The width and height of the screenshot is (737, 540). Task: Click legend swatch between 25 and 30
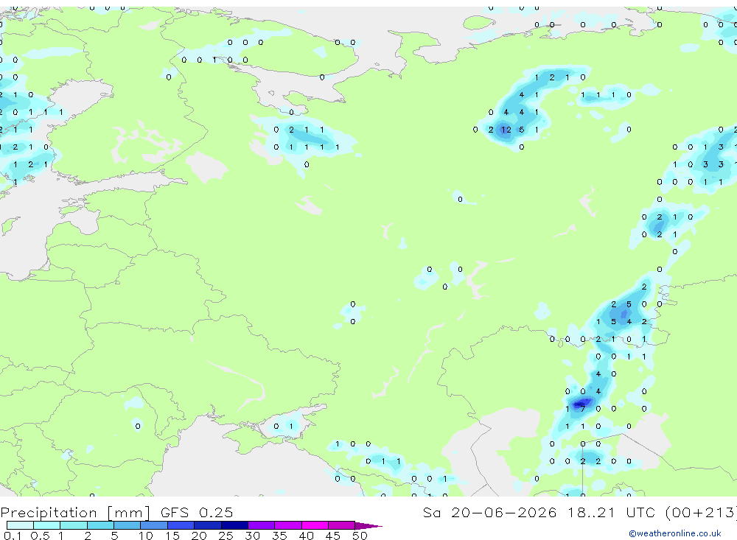tap(234, 525)
